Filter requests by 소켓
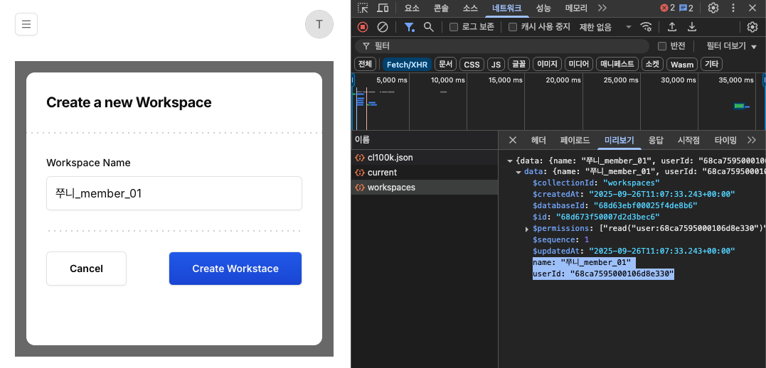The height and width of the screenshot is (368, 766). click(x=652, y=64)
